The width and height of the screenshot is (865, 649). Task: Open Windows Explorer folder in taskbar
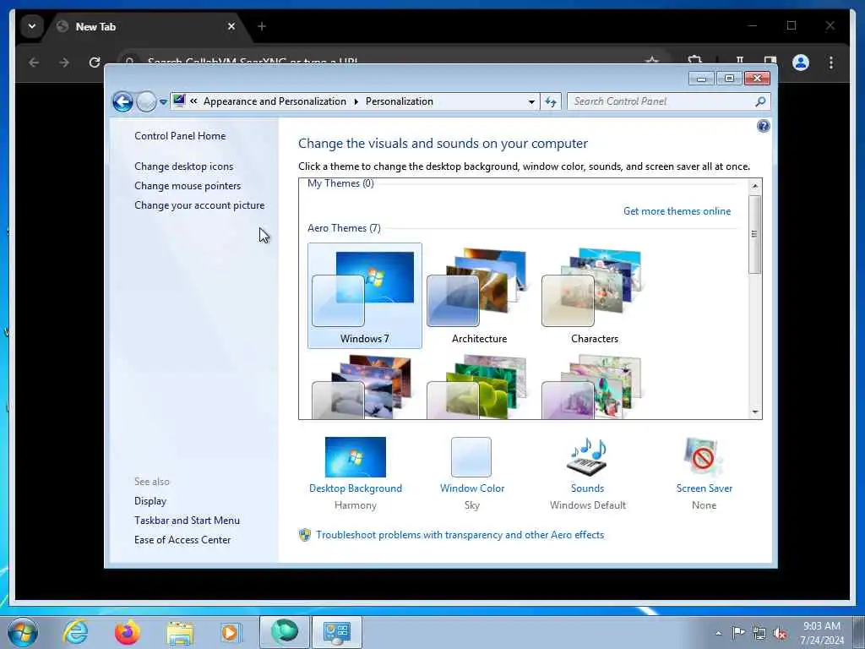(180, 632)
